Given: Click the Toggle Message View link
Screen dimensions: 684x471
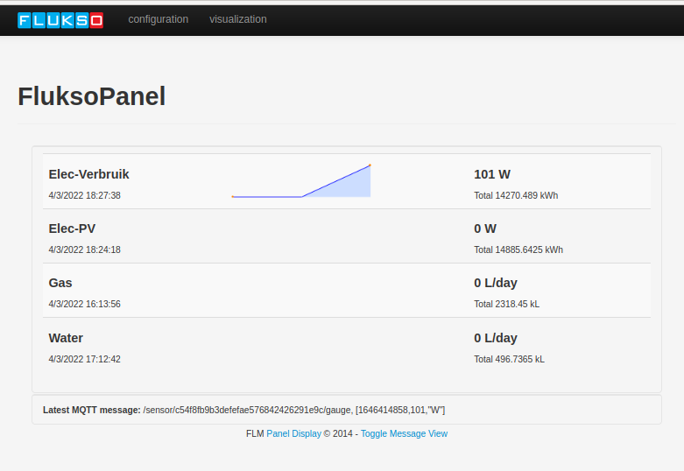Looking at the screenshot, I should [404, 433].
